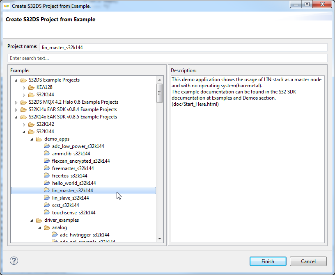Select the adc_low_power_s32k144 label
The width and height of the screenshot is (335, 275).
78,146
